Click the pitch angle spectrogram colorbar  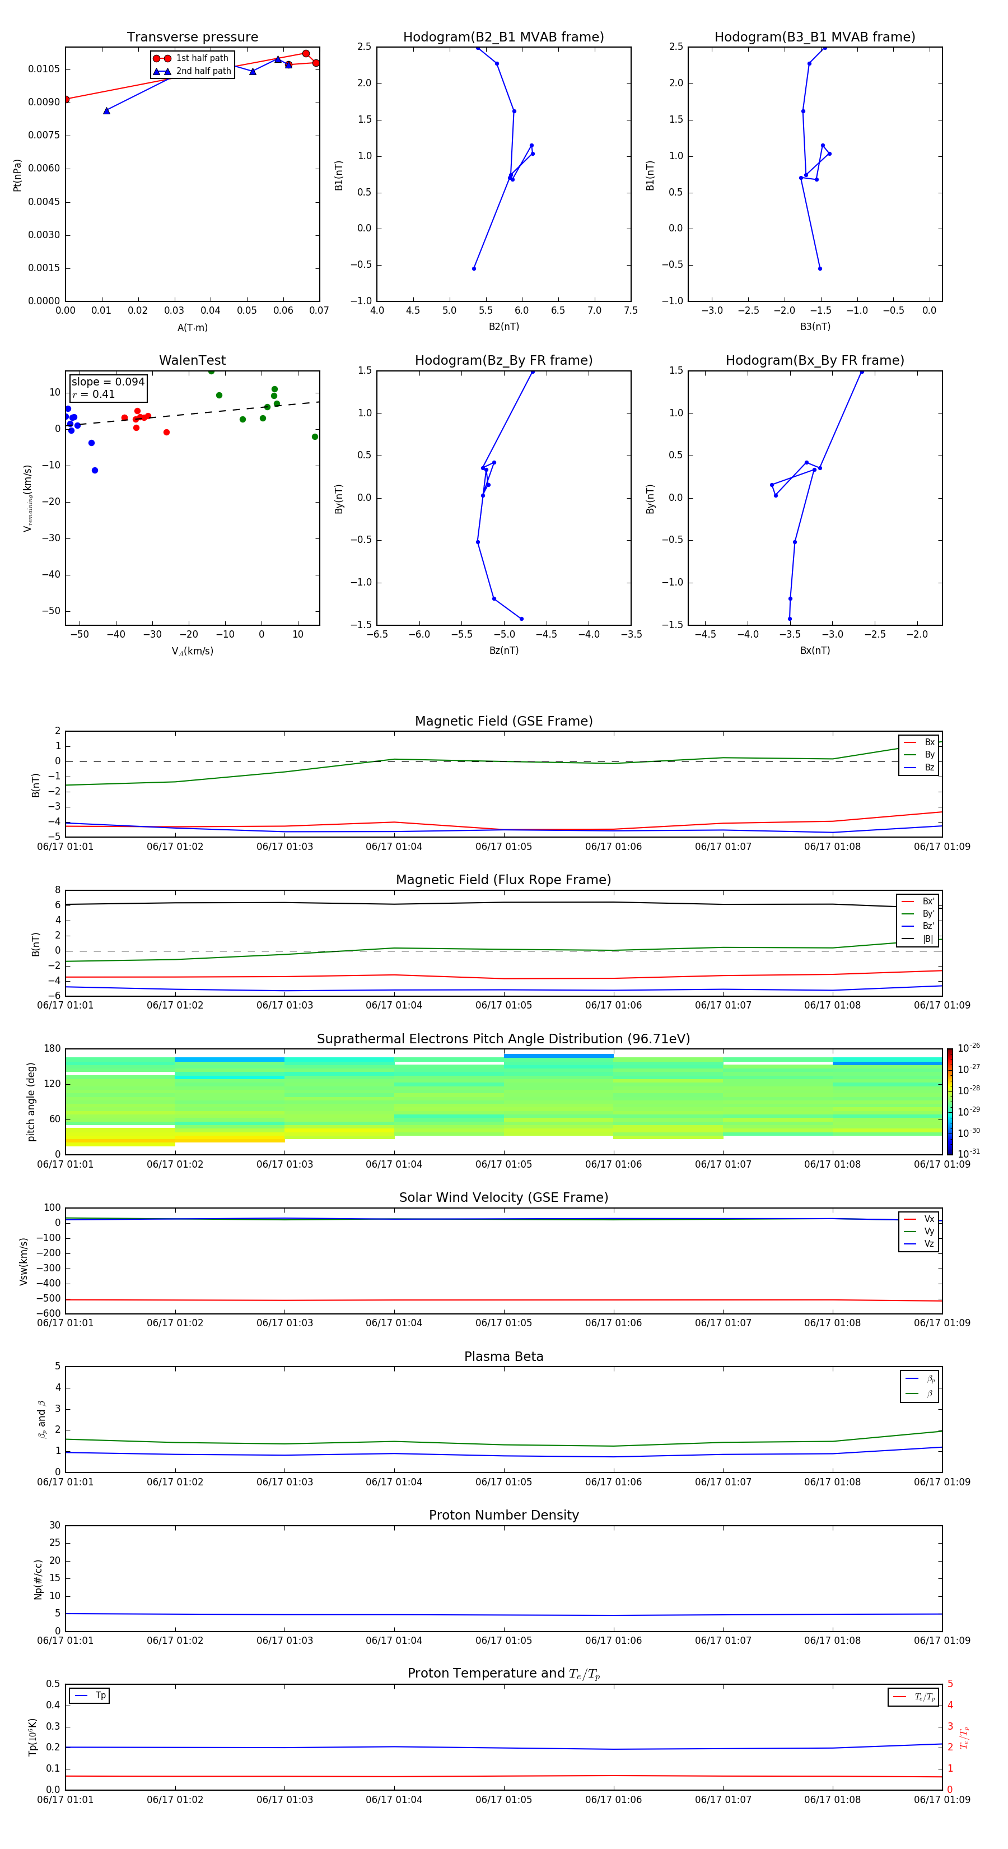click(950, 1102)
